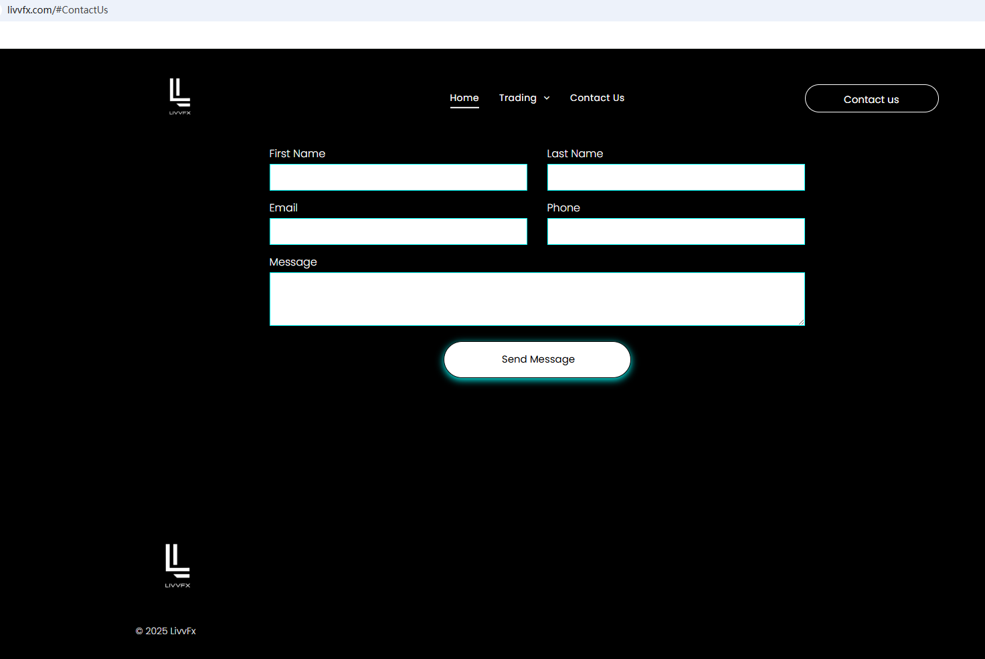Go to Contact Us in the navigation
The height and width of the screenshot is (659, 985).
coord(597,98)
